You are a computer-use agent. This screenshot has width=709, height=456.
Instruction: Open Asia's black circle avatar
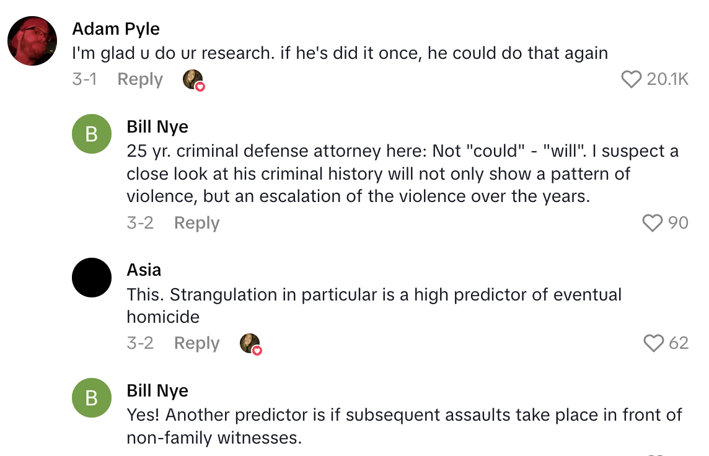pyautogui.click(x=92, y=277)
